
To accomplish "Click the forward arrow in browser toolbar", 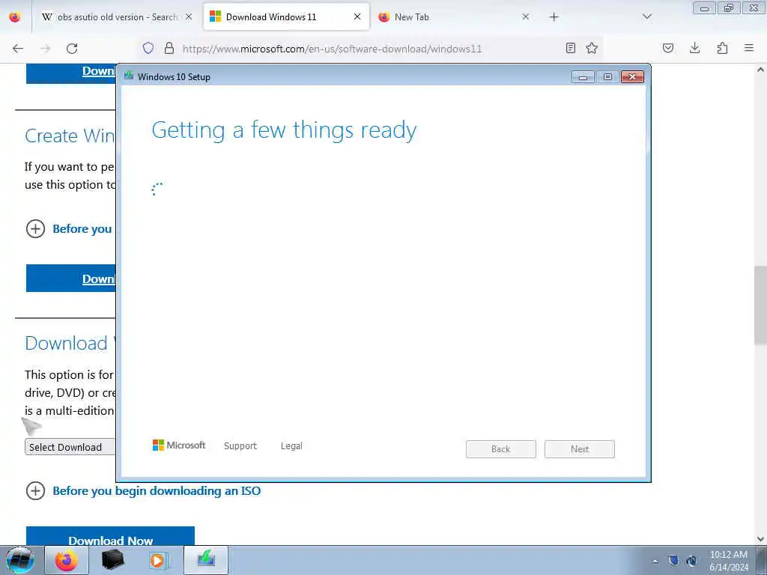I will 45,49.
